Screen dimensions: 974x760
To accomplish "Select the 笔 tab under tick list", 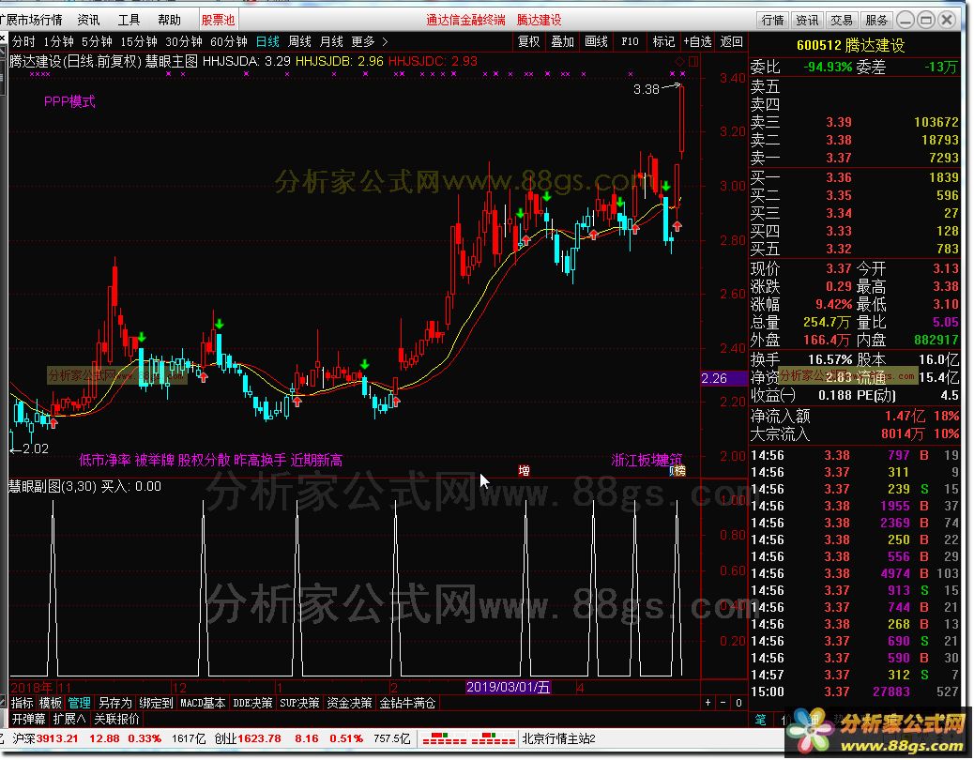I will click(761, 720).
